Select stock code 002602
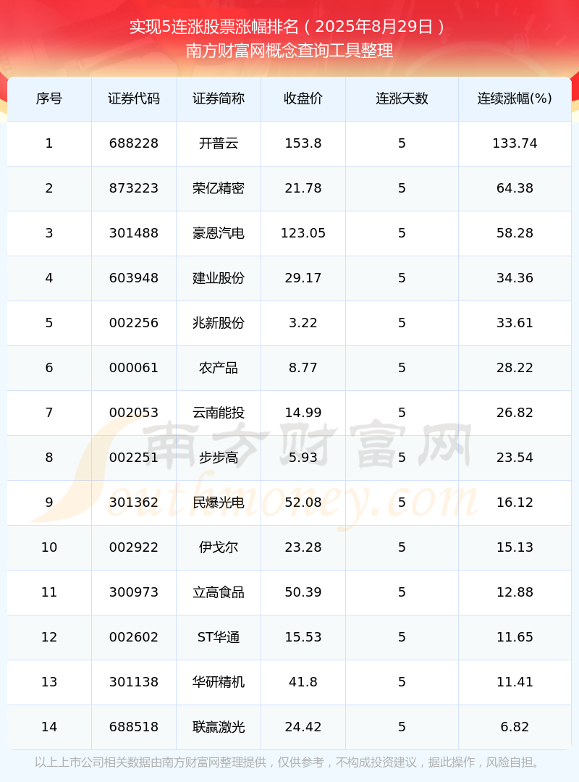The image size is (579, 782). (134, 637)
